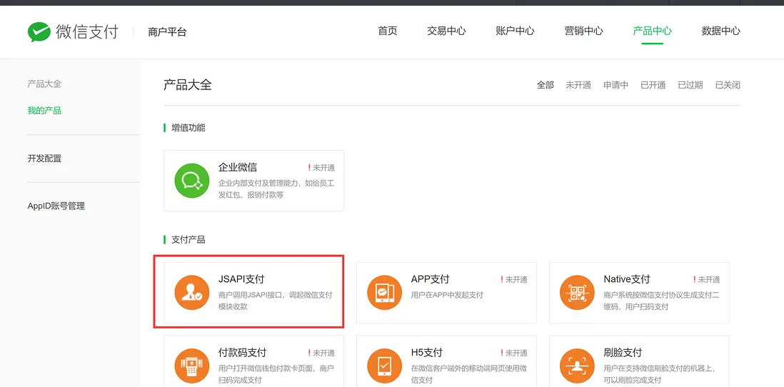Screen dimensions: 784x387
Task: Open 营销中心 in top navigation
Action: 583,31
